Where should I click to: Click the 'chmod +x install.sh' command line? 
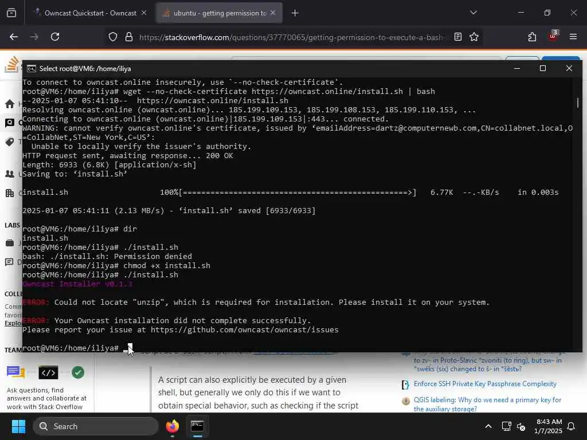click(116, 266)
